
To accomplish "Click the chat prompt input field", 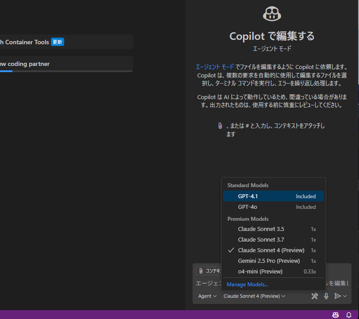I will click(x=272, y=283).
